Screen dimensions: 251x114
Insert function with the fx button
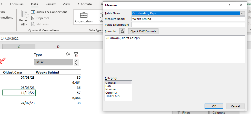(122, 31)
